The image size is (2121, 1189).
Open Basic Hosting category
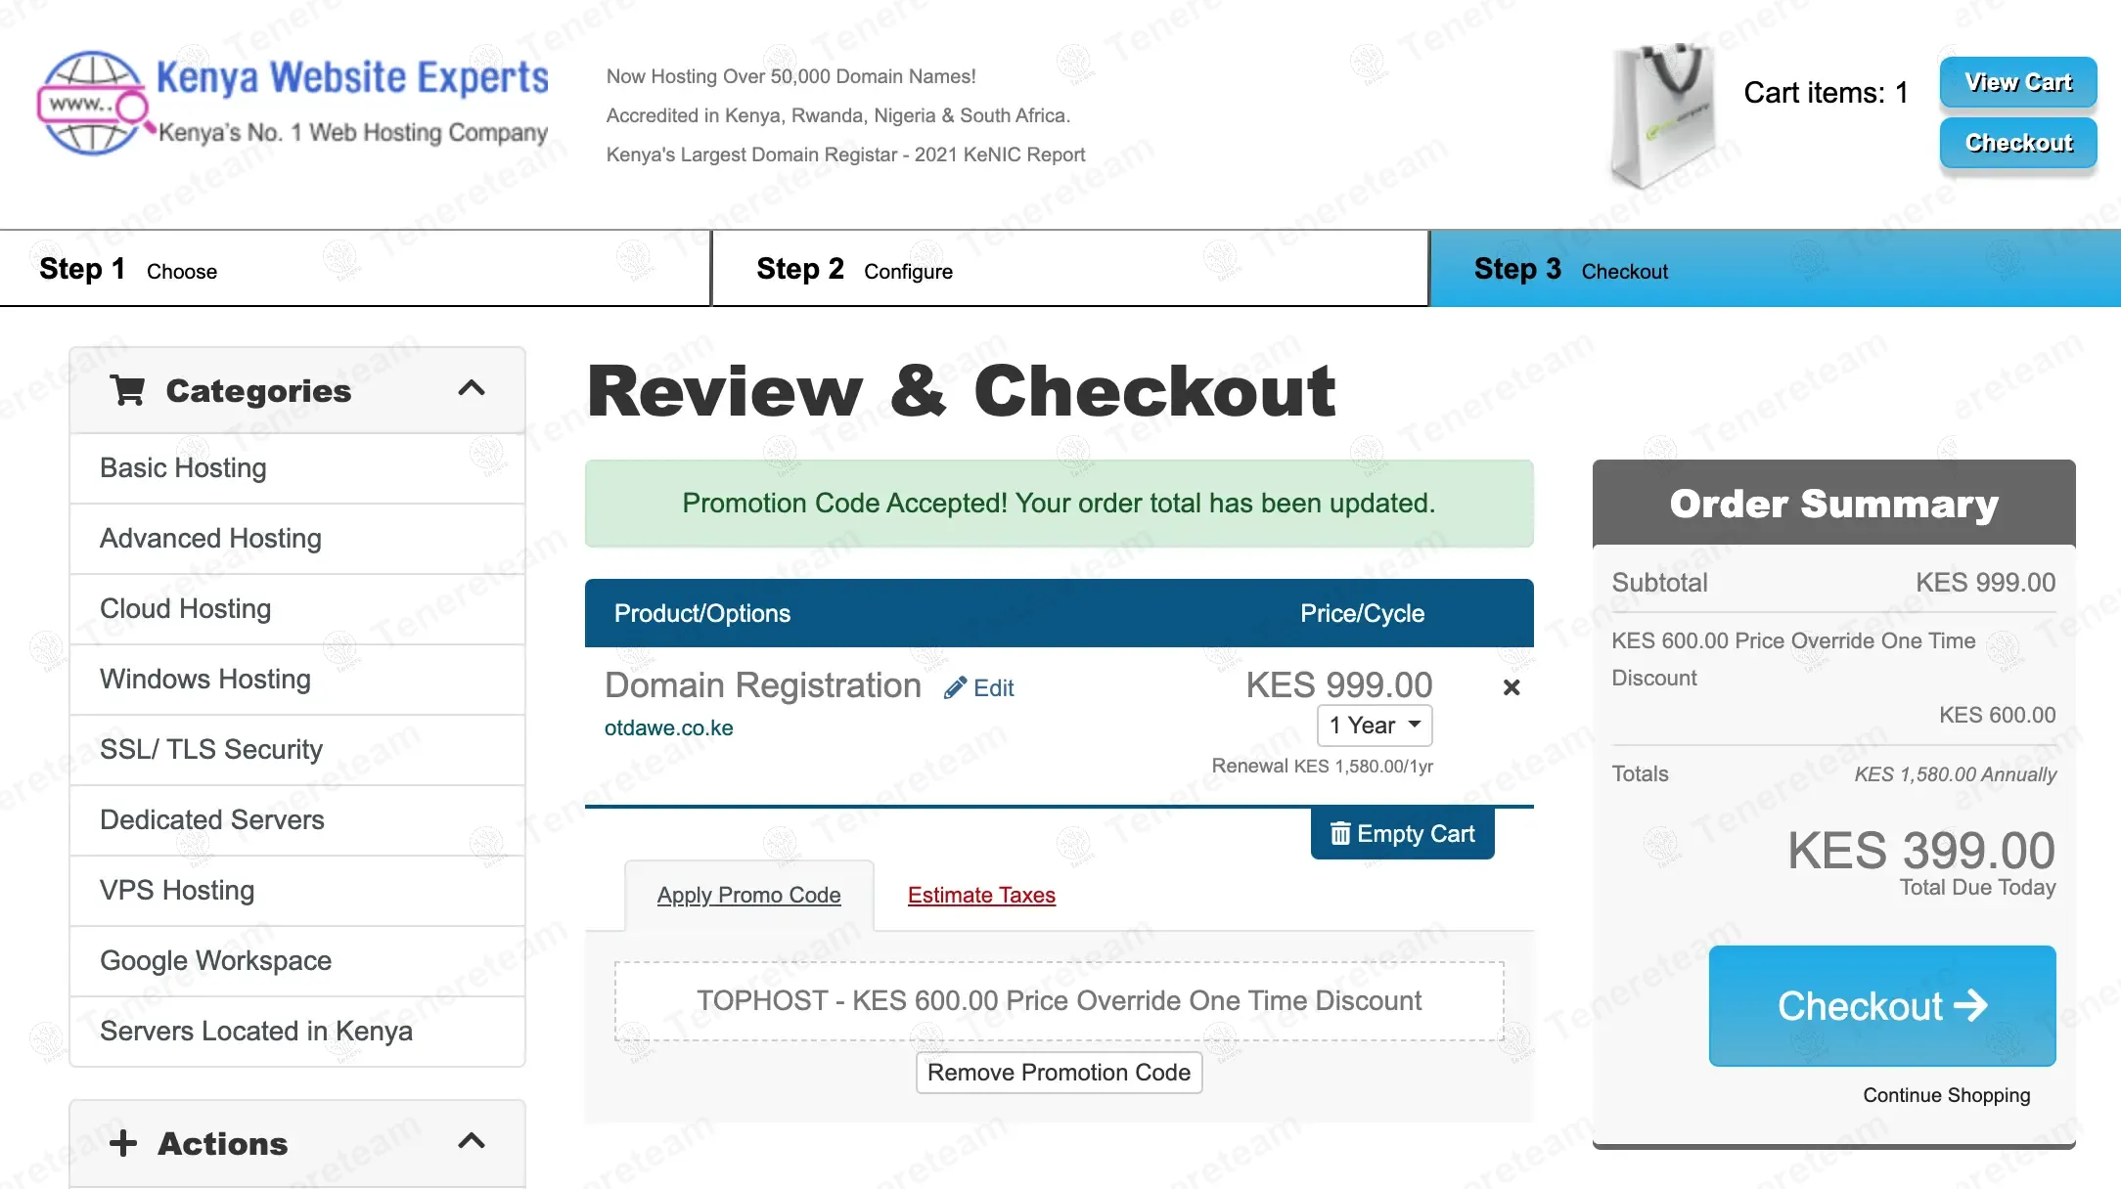(x=297, y=468)
